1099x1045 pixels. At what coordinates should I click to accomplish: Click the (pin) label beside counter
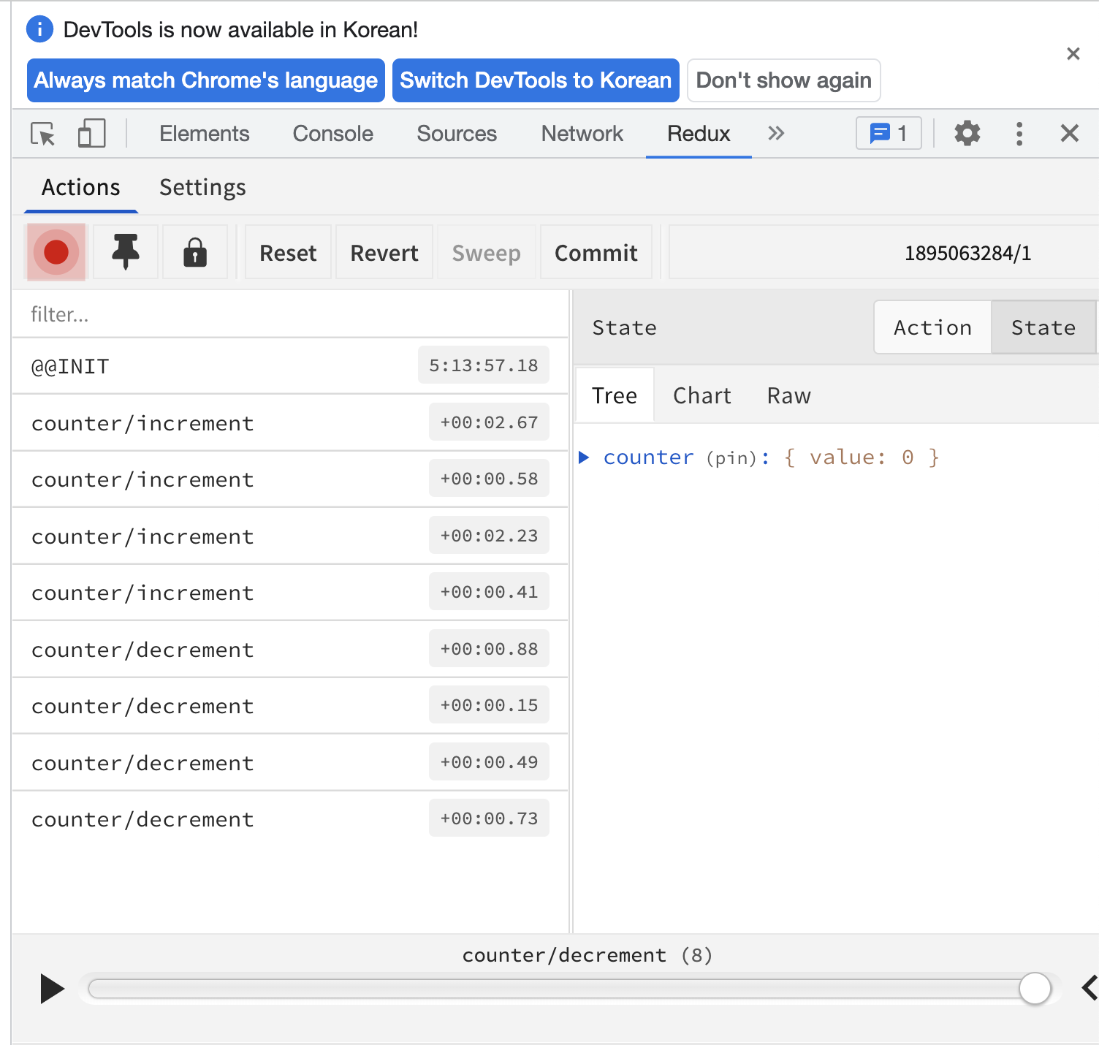point(731,458)
